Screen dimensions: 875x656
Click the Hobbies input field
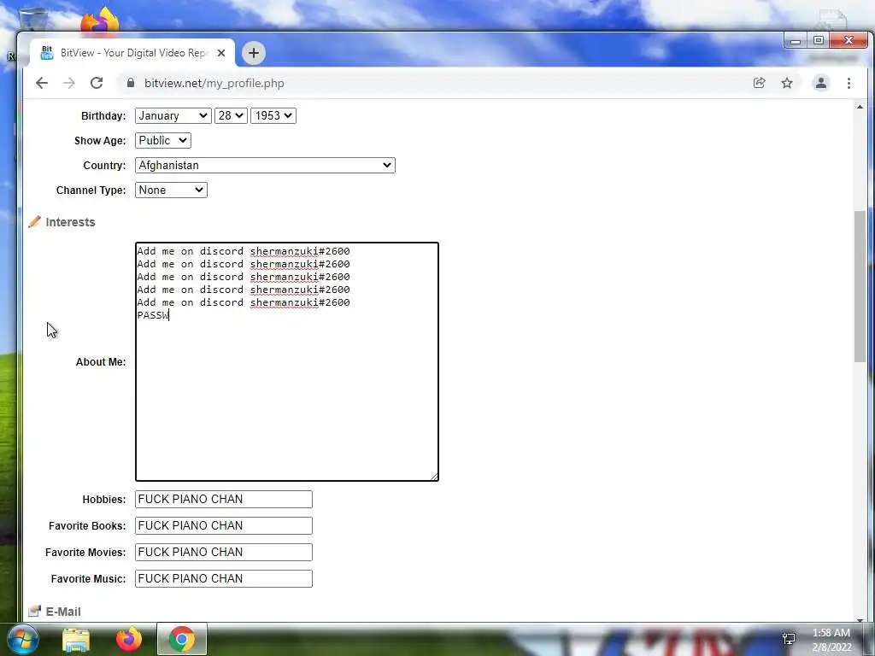(x=224, y=499)
